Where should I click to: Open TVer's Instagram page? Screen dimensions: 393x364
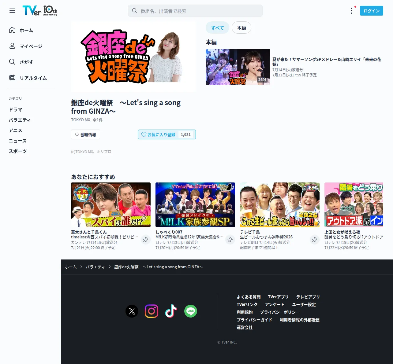[x=152, y=311]
